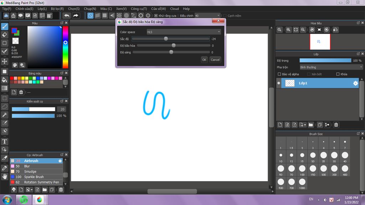Viewport: 365px width, 205px height.
Task: Click the Độ bão hòa slider handle
Action: (x=174, y=45)
